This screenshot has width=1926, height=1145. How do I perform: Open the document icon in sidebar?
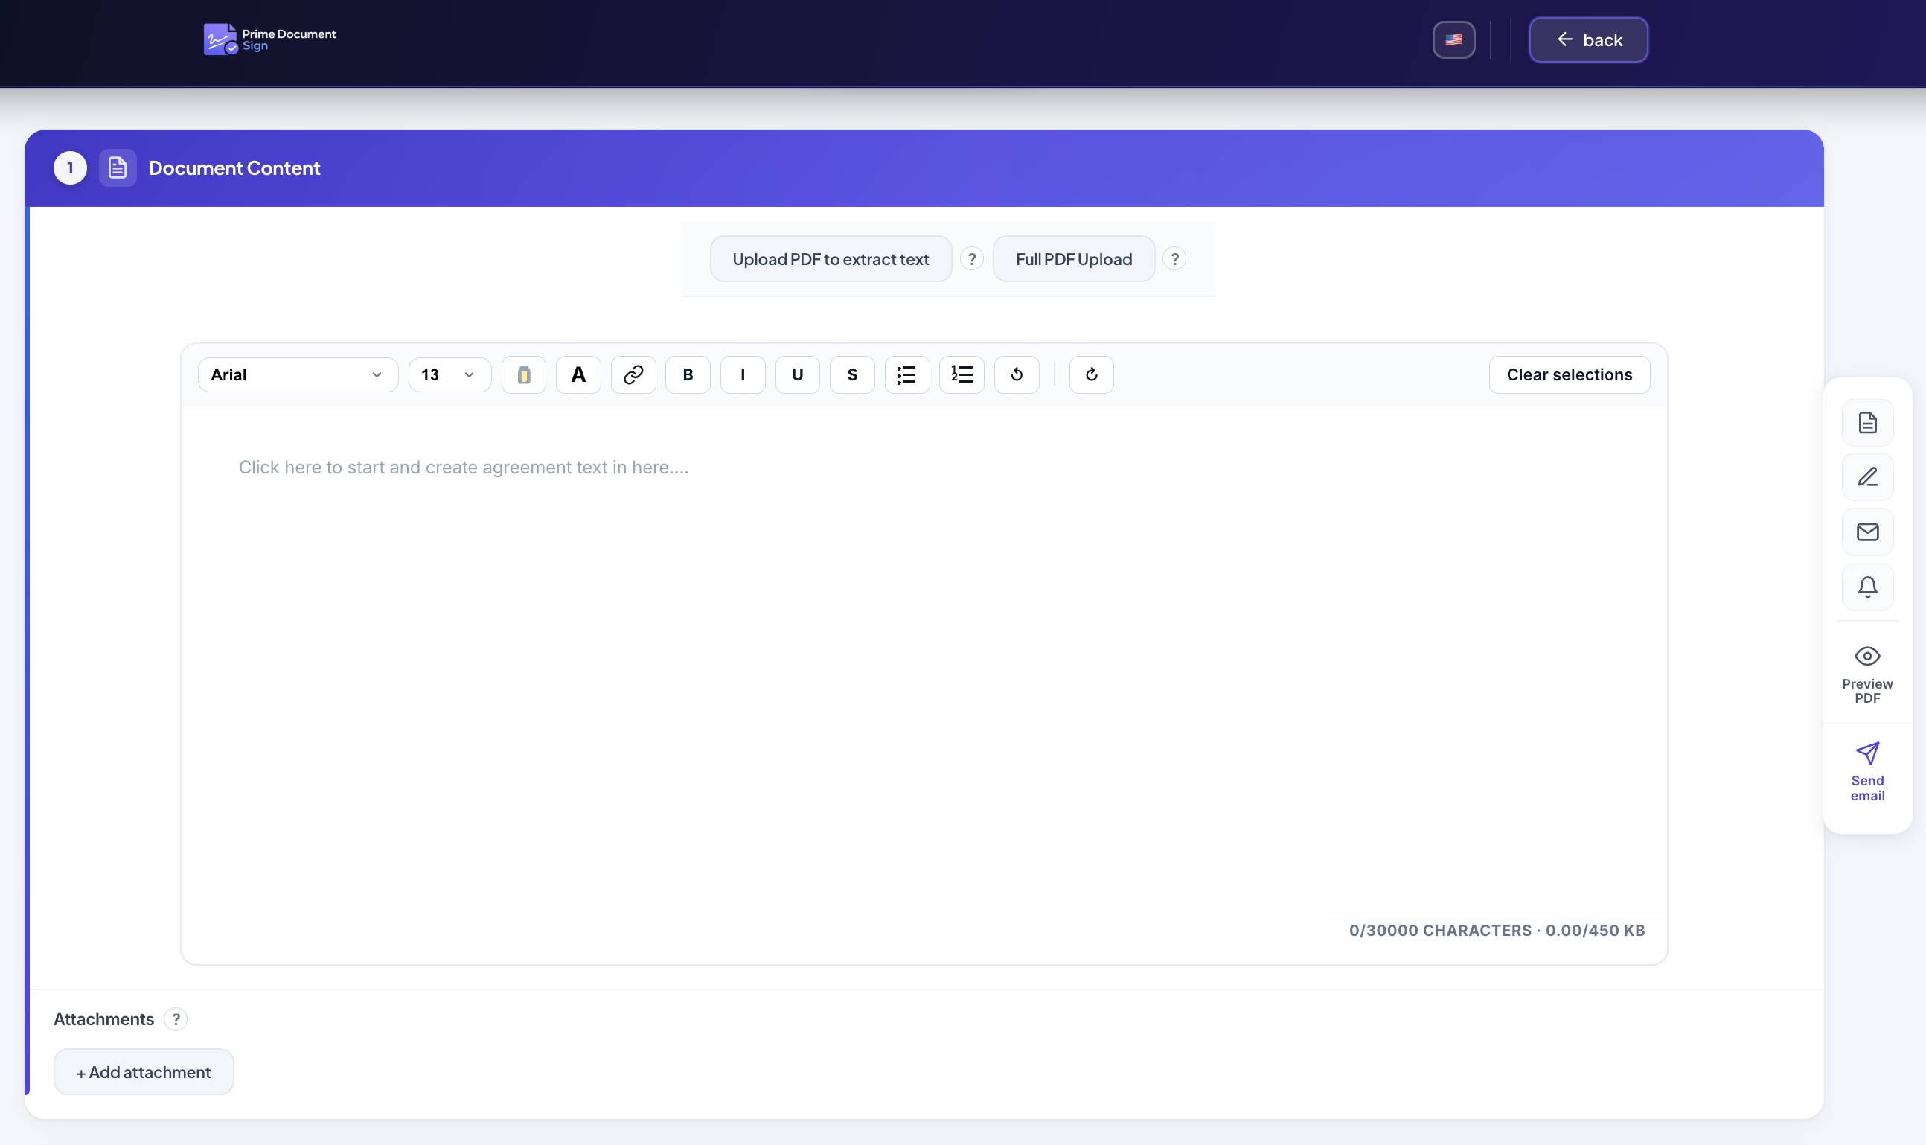[x=1867, y=423]
